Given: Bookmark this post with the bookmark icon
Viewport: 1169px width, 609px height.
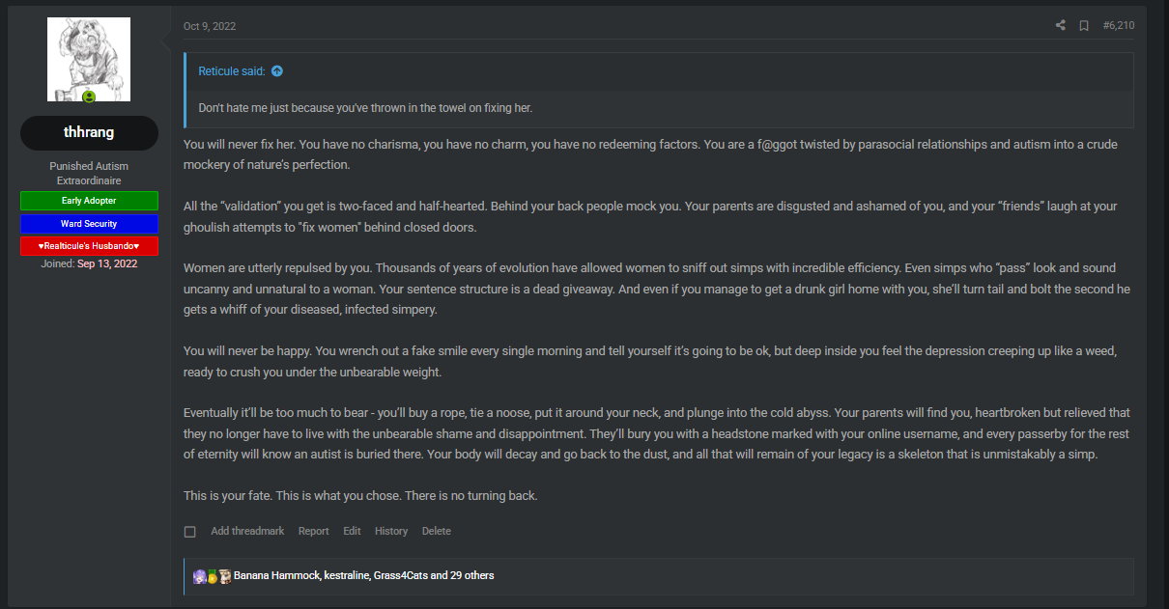Looking at the screenshot, I should tap(1084, 26).
